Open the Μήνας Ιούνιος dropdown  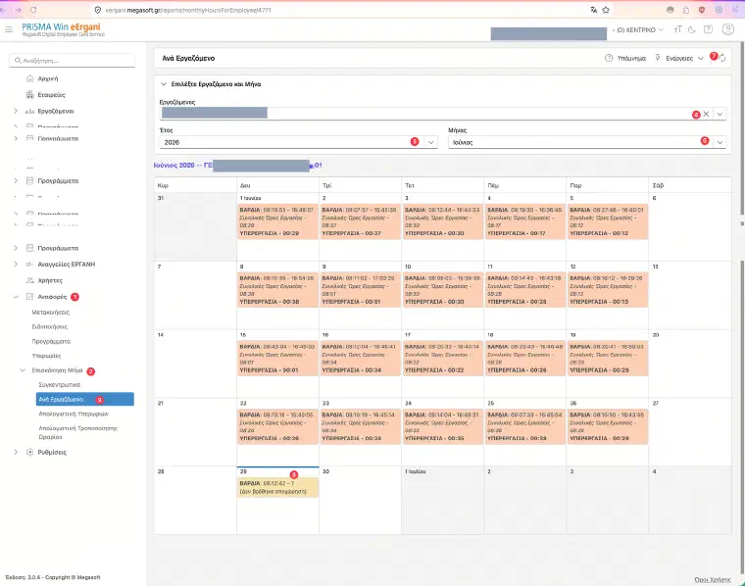click(x=587, y=142)
